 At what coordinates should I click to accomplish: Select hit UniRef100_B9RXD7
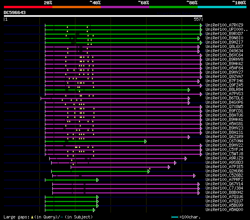coord(224,34)
